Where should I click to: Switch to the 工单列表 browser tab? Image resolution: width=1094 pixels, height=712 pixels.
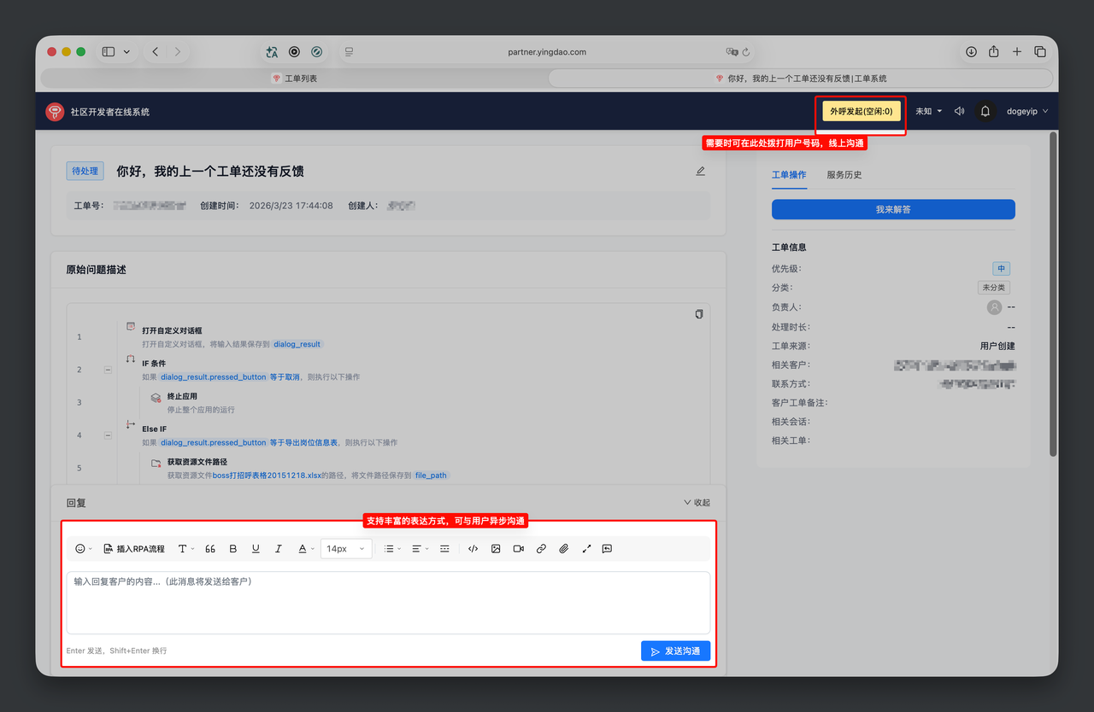tap(295, 78)
